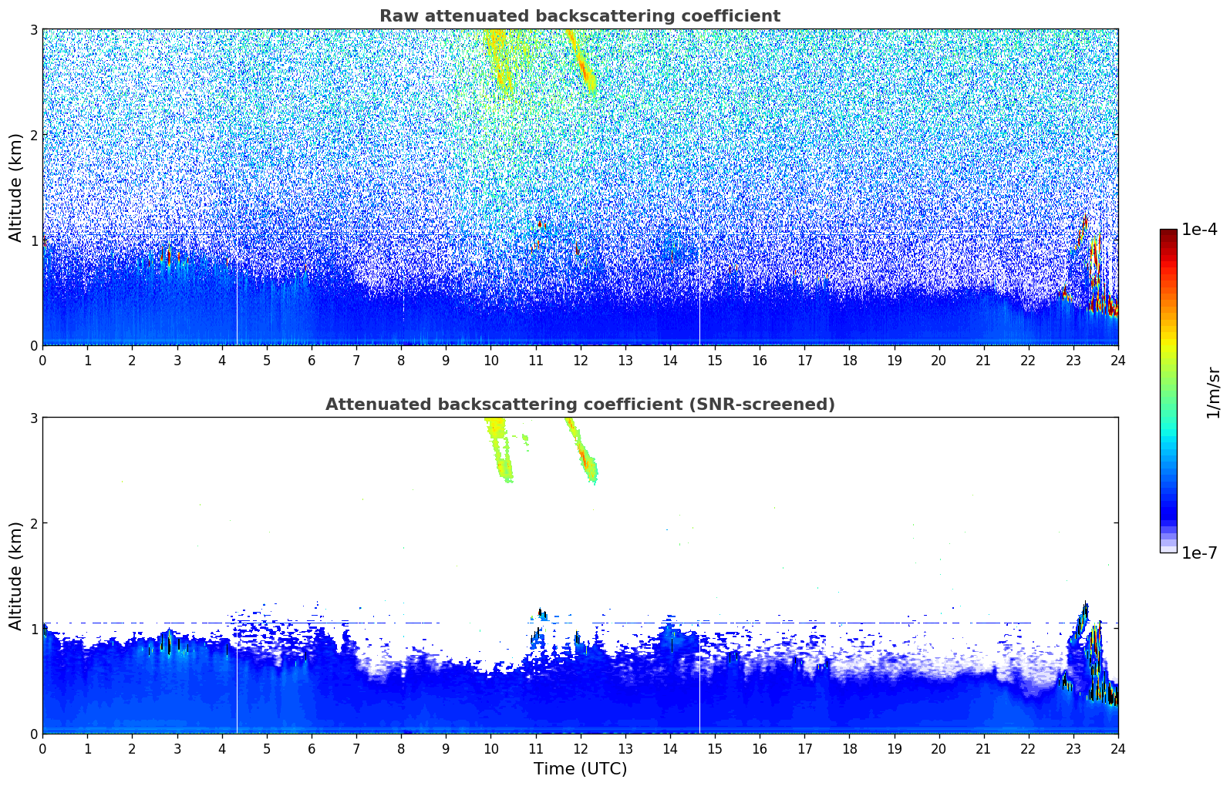Click the 1 km altitude tick of the raw plot

[x=33, y=240]
